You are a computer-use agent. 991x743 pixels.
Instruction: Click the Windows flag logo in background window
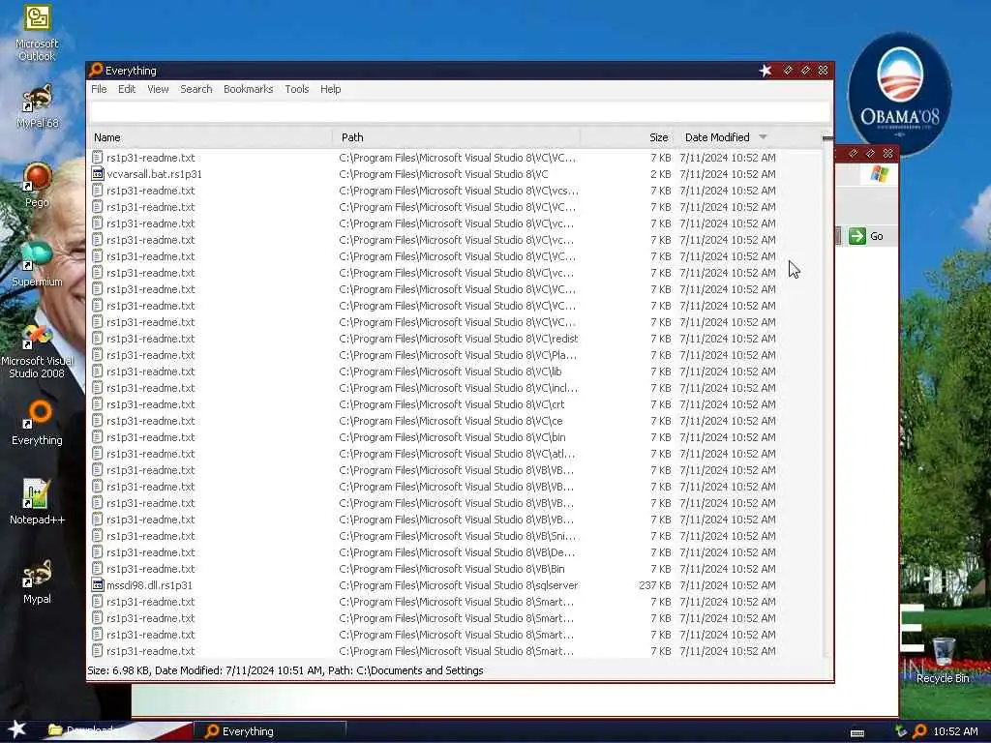pyautogui.click(x=879, y=174)
